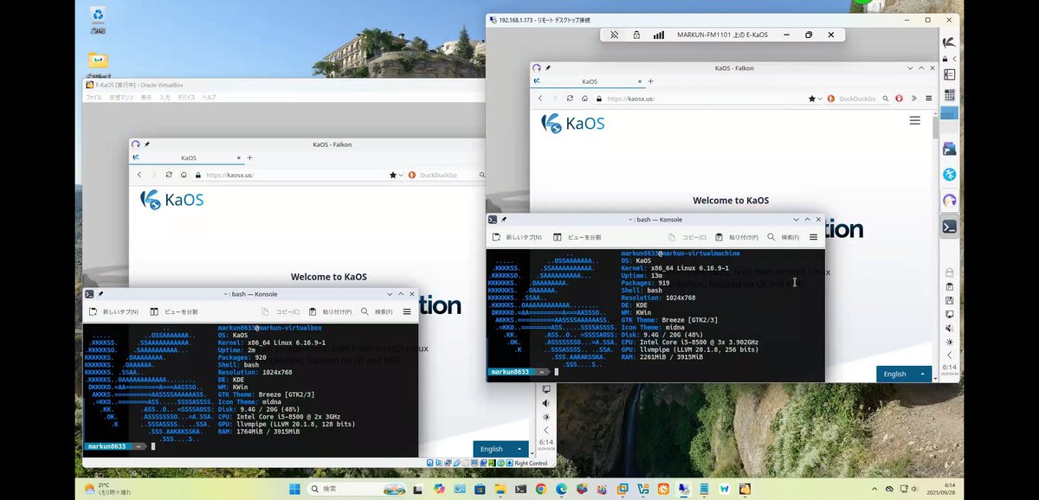Click ビューを分割 in VirtualBox Konsole
The height and width of the screenshot is (500, 1039).
coord(174,311)
